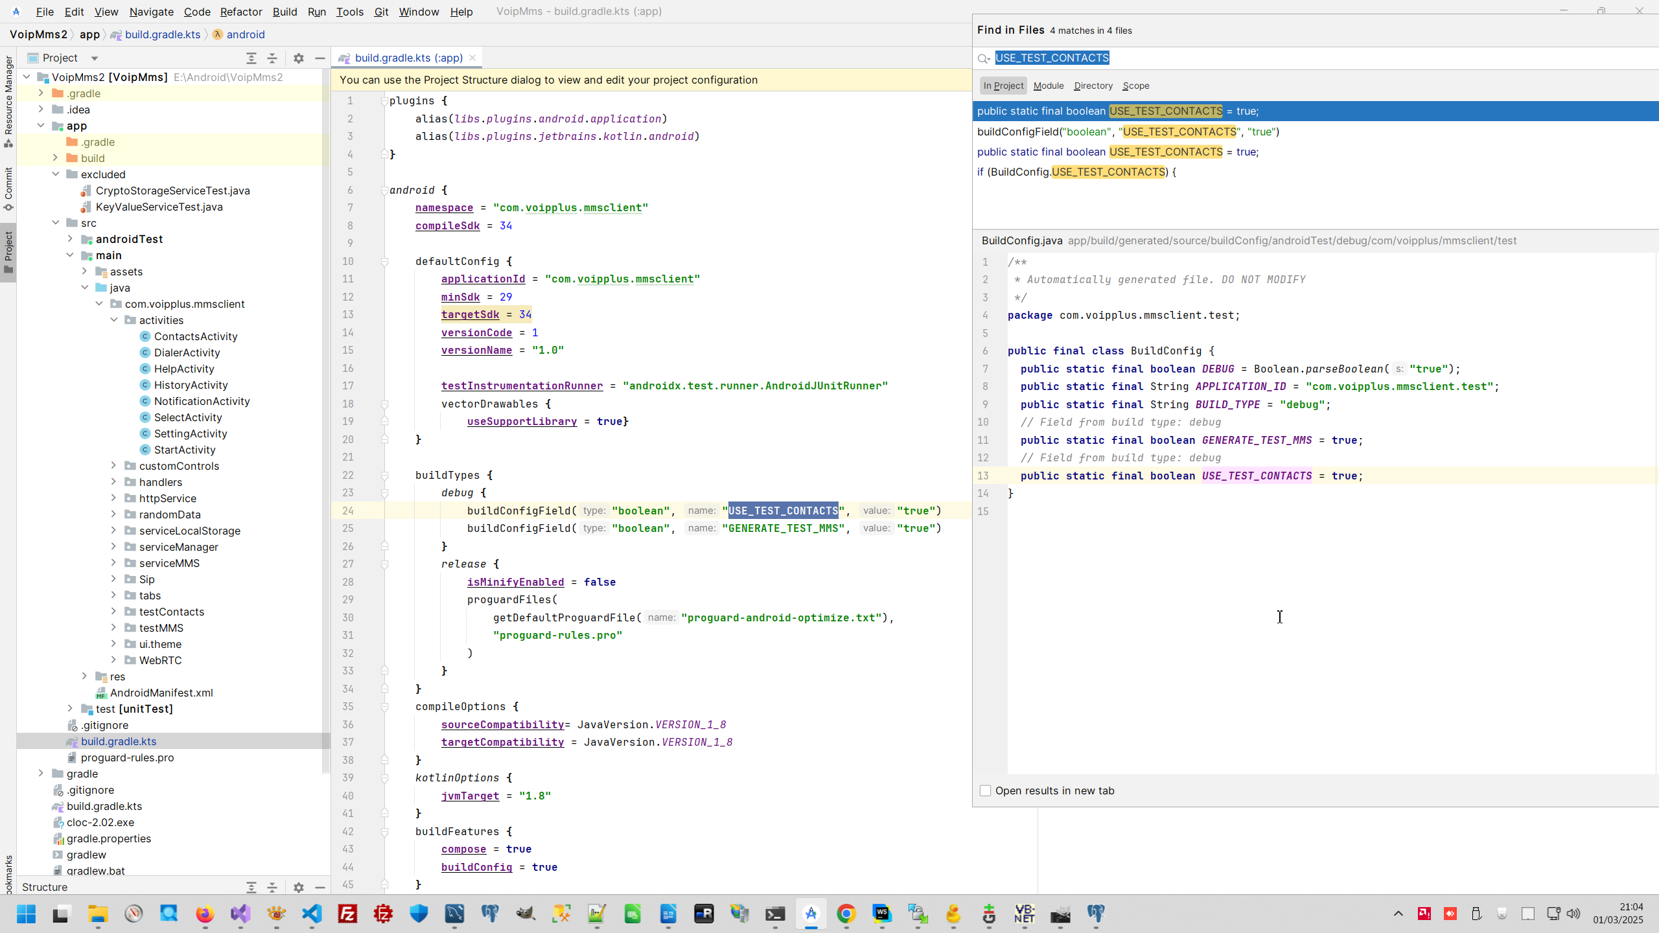Collapse the activities folder
Image resolution: width=1659 pixels, height=933 pixels.
point(113,320)
